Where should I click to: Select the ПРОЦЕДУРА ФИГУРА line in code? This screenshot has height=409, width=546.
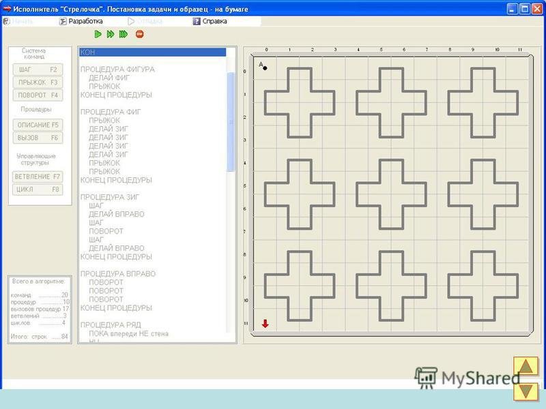tap(117, 70)
